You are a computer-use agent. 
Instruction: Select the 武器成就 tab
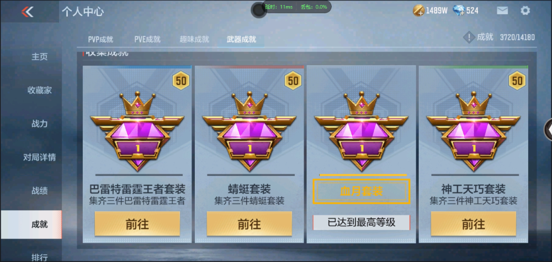point(241,39)
